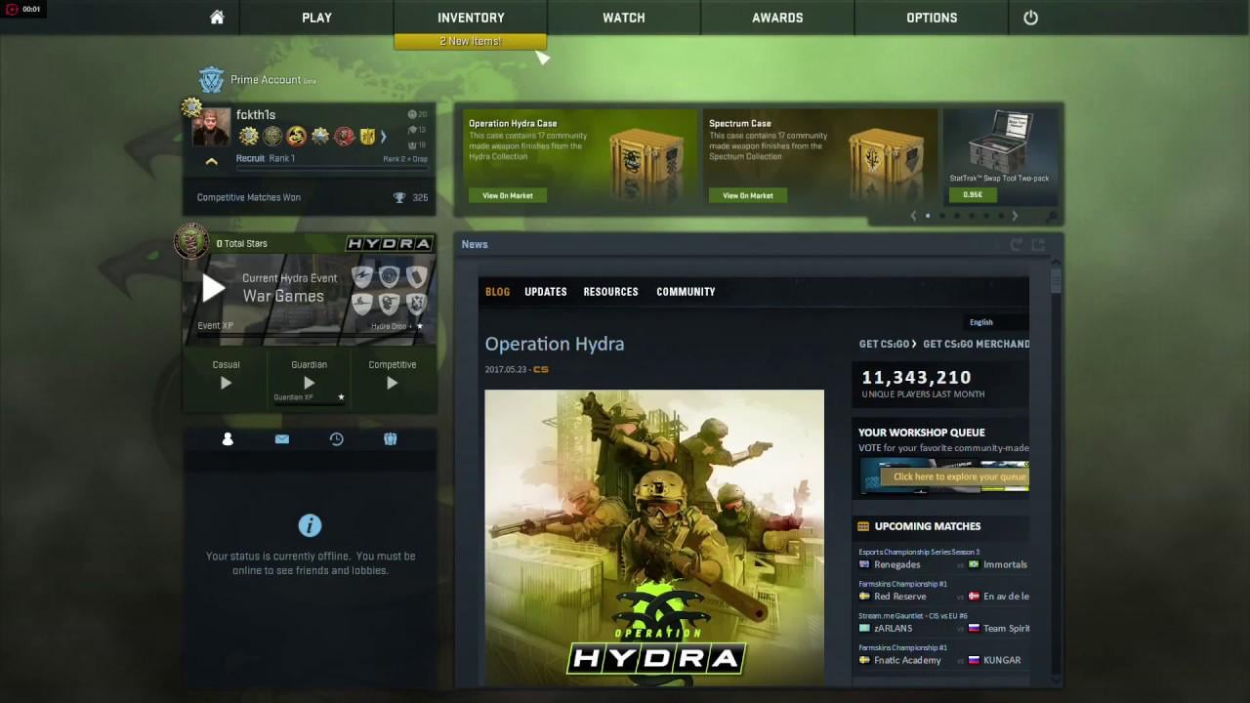
Task: Click the competitive wins trophy icon
Action: 399,197
